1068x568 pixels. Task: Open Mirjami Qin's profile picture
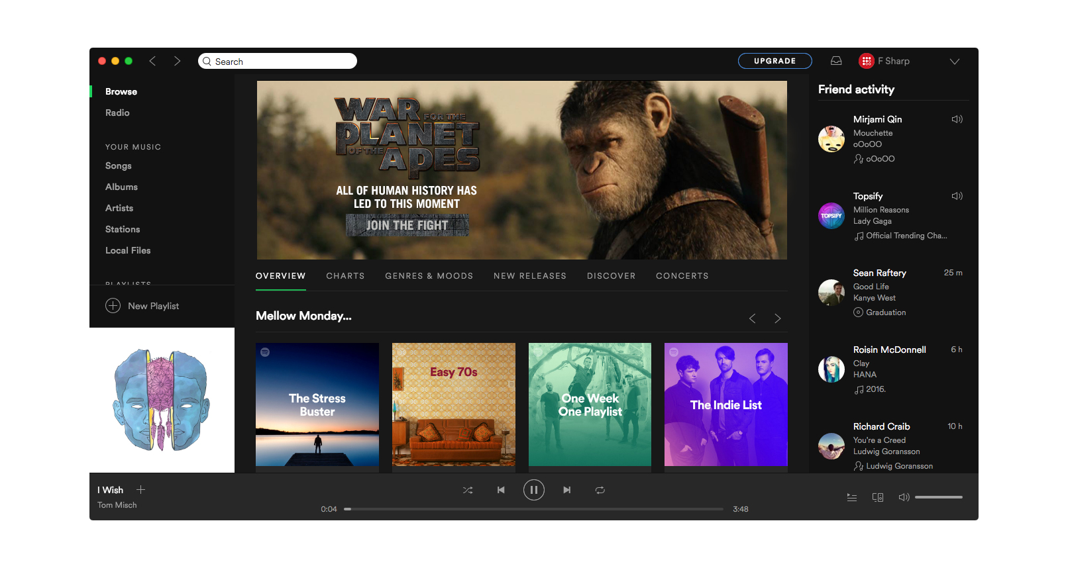tap(831, 139)
